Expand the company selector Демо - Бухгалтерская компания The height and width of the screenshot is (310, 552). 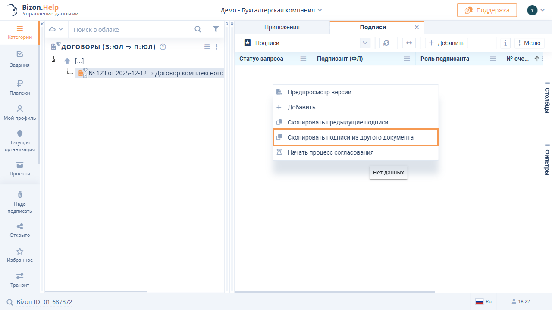(x=271, y=10)
